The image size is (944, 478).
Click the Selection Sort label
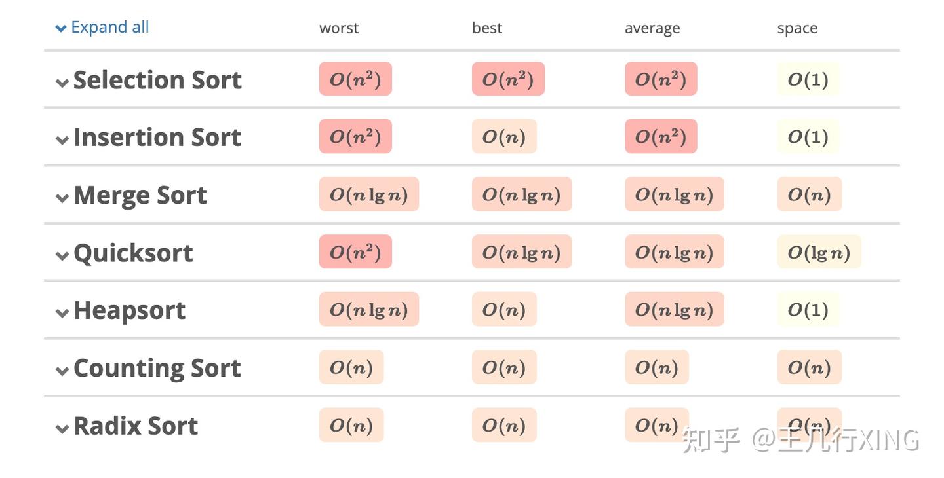pyautogui.click(x=157, y=79)
